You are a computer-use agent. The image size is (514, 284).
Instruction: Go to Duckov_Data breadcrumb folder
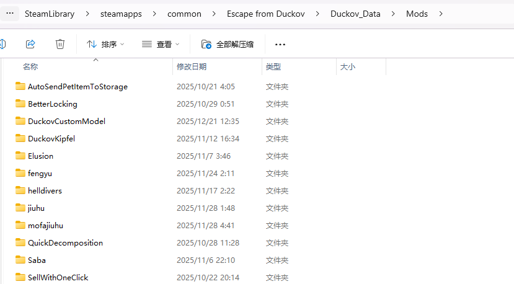pos(355,14)
